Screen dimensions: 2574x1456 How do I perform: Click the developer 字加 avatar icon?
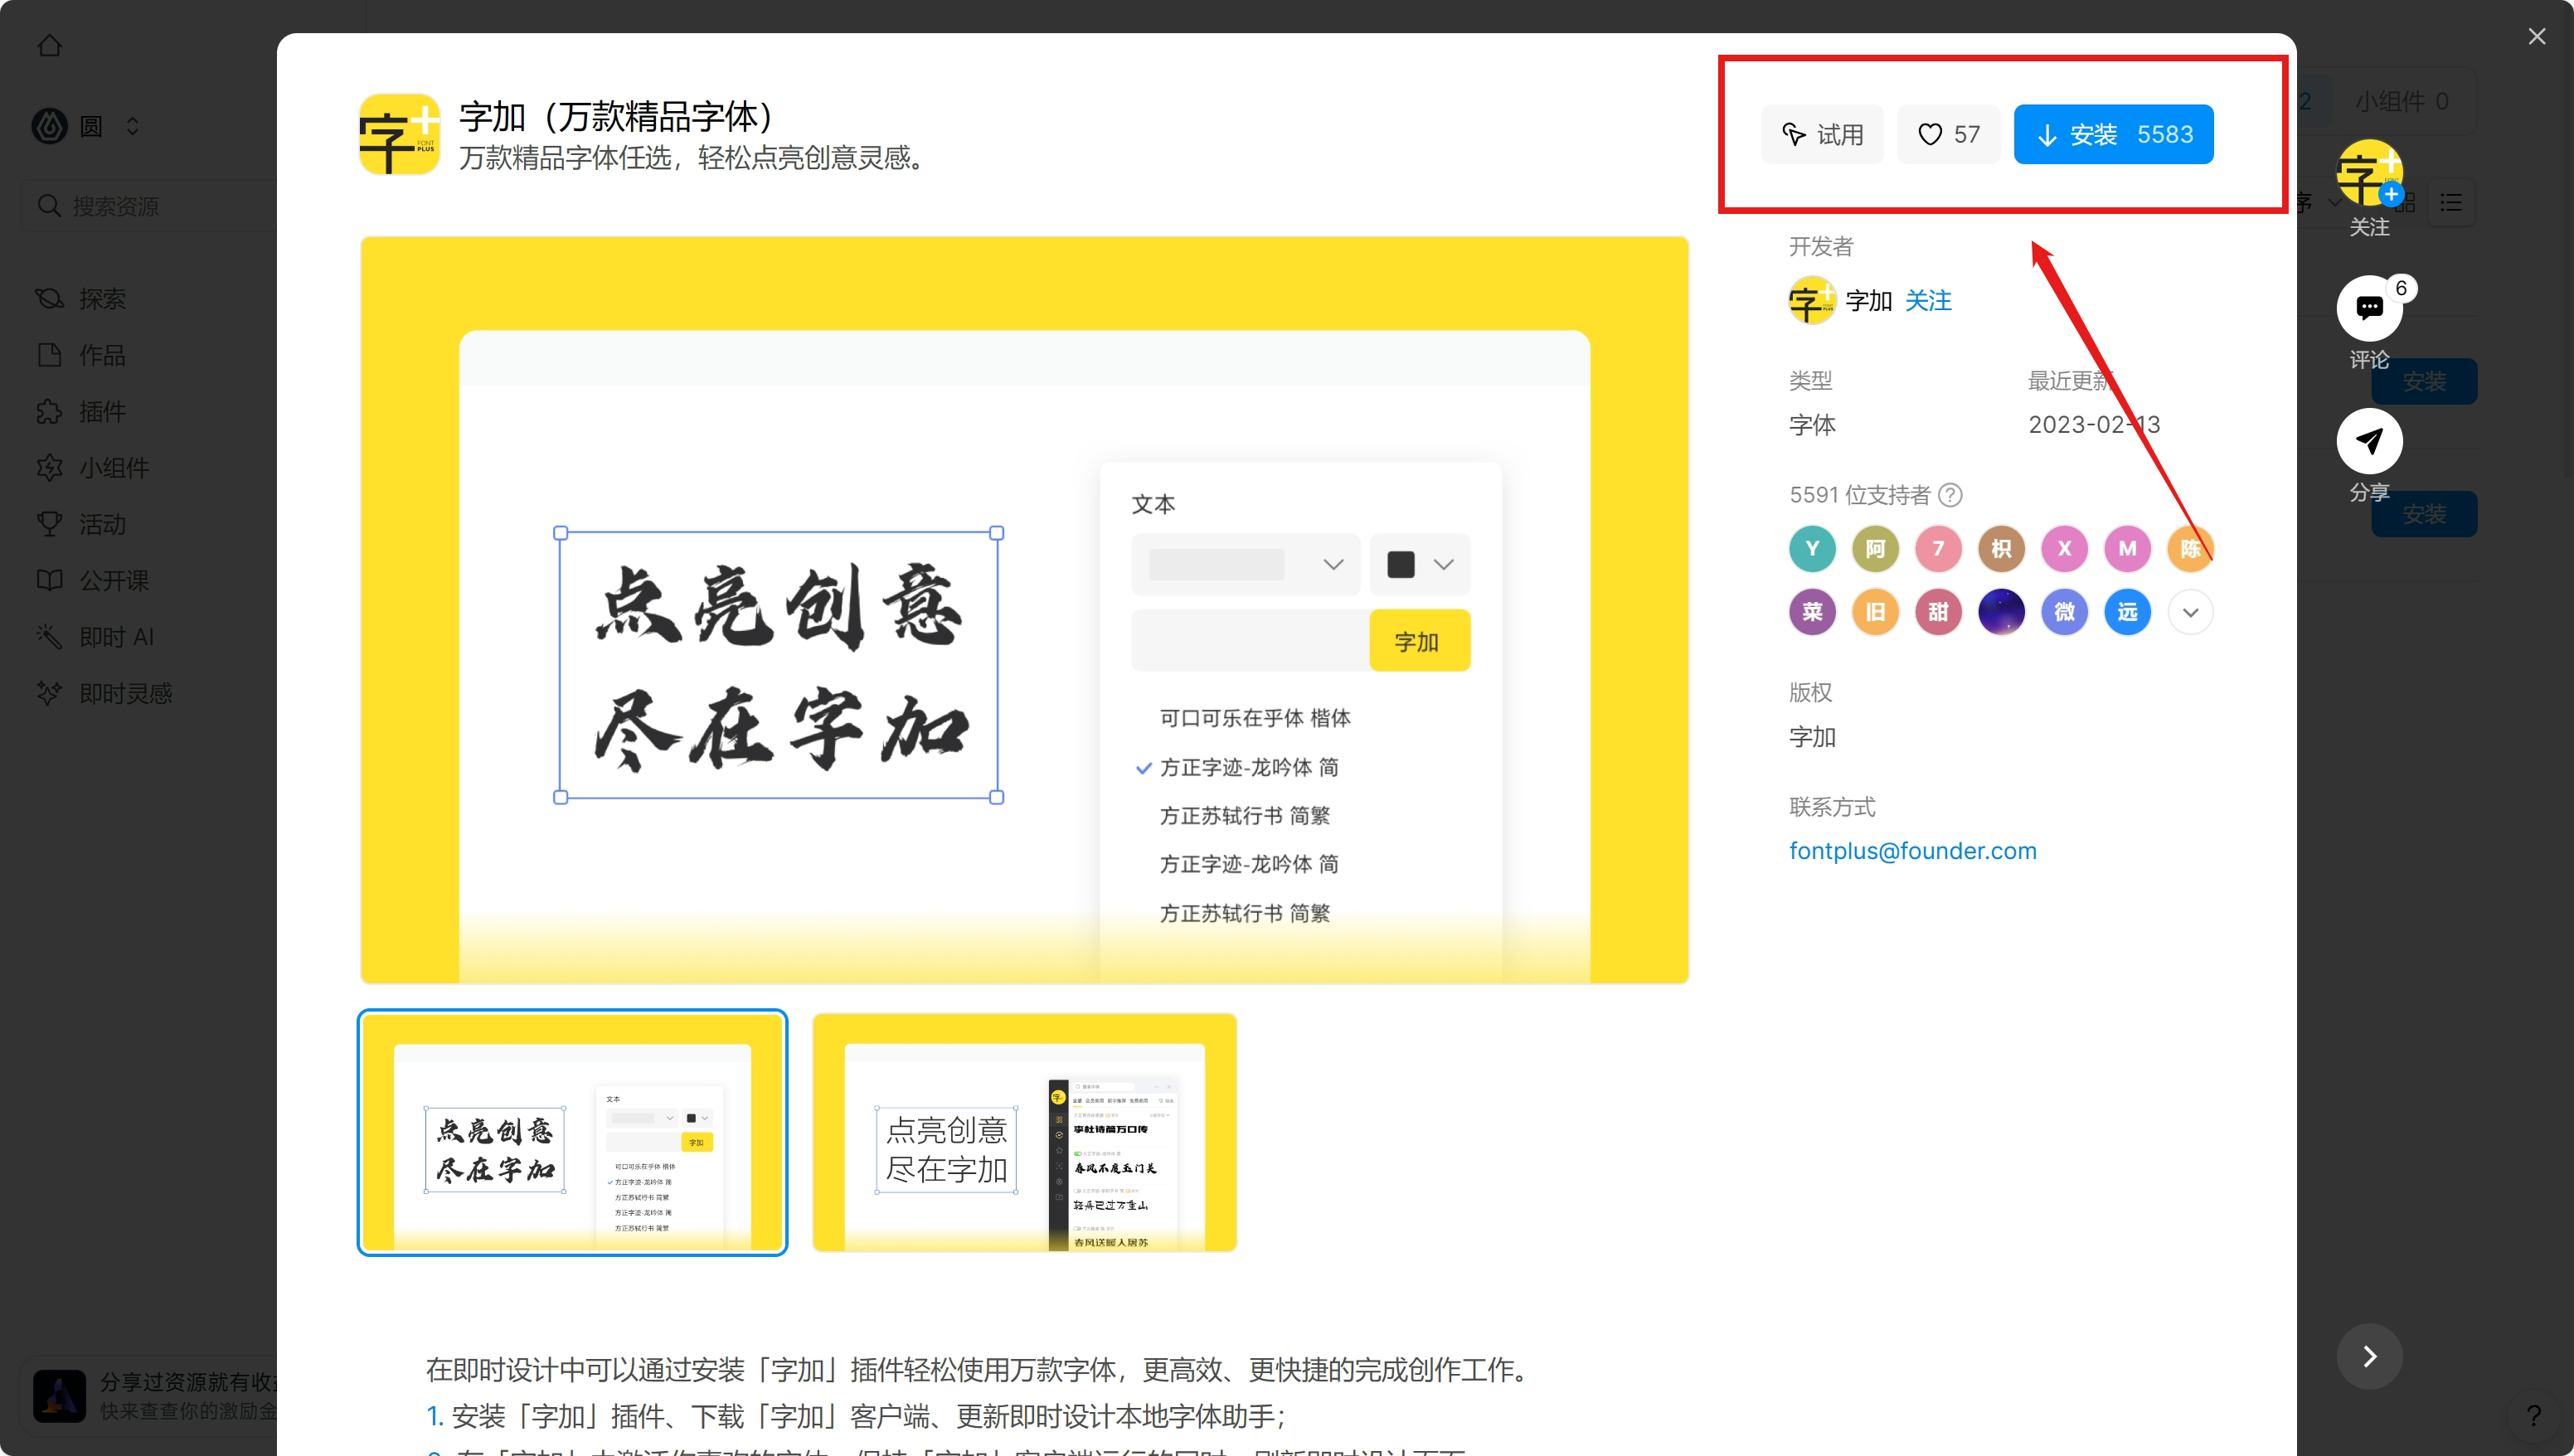tap(1812, 300)
